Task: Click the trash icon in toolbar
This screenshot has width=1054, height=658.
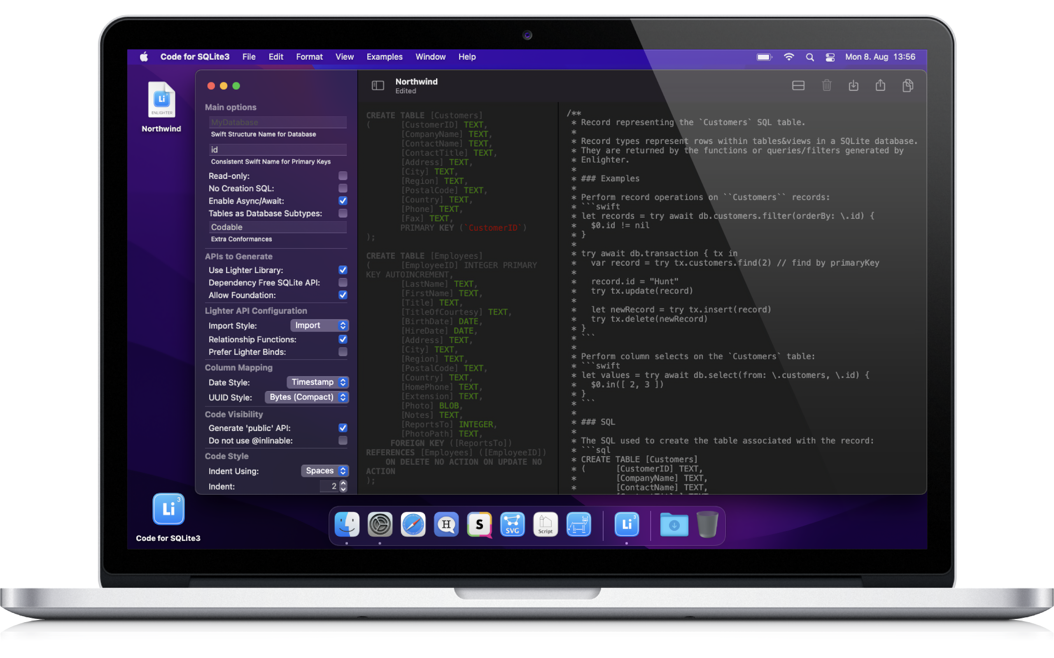Action: pos(826,85)
